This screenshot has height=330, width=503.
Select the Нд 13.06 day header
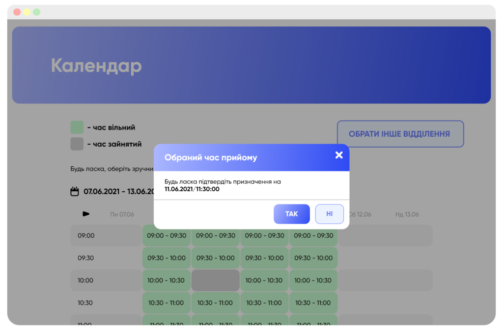pyautogui.click(x=407, y=214)
